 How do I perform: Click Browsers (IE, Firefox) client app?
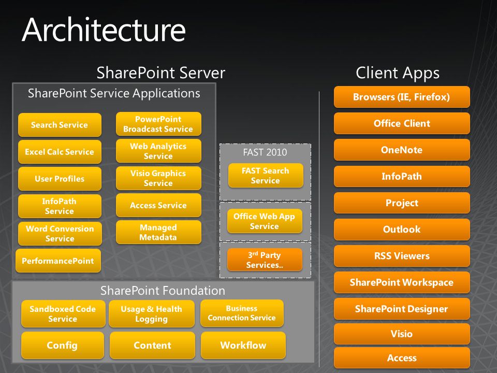pyautogui.click(x=402, y=97)
